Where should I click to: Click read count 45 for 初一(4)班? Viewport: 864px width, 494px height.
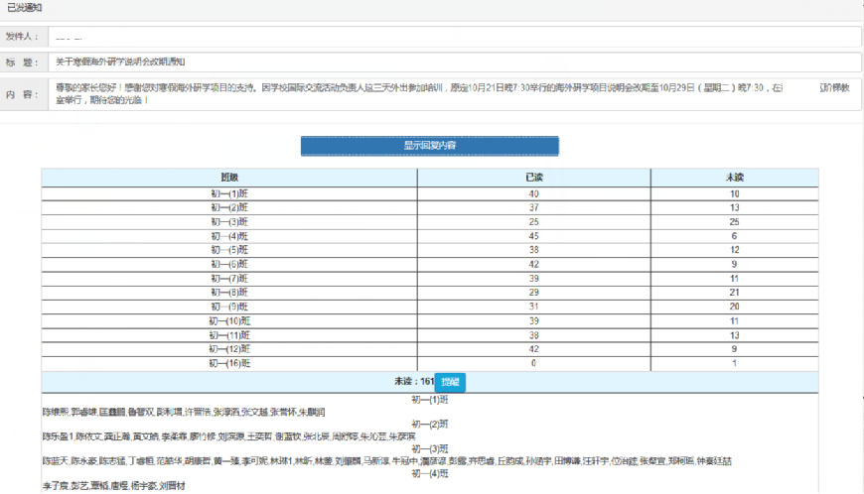click(533, 236)
